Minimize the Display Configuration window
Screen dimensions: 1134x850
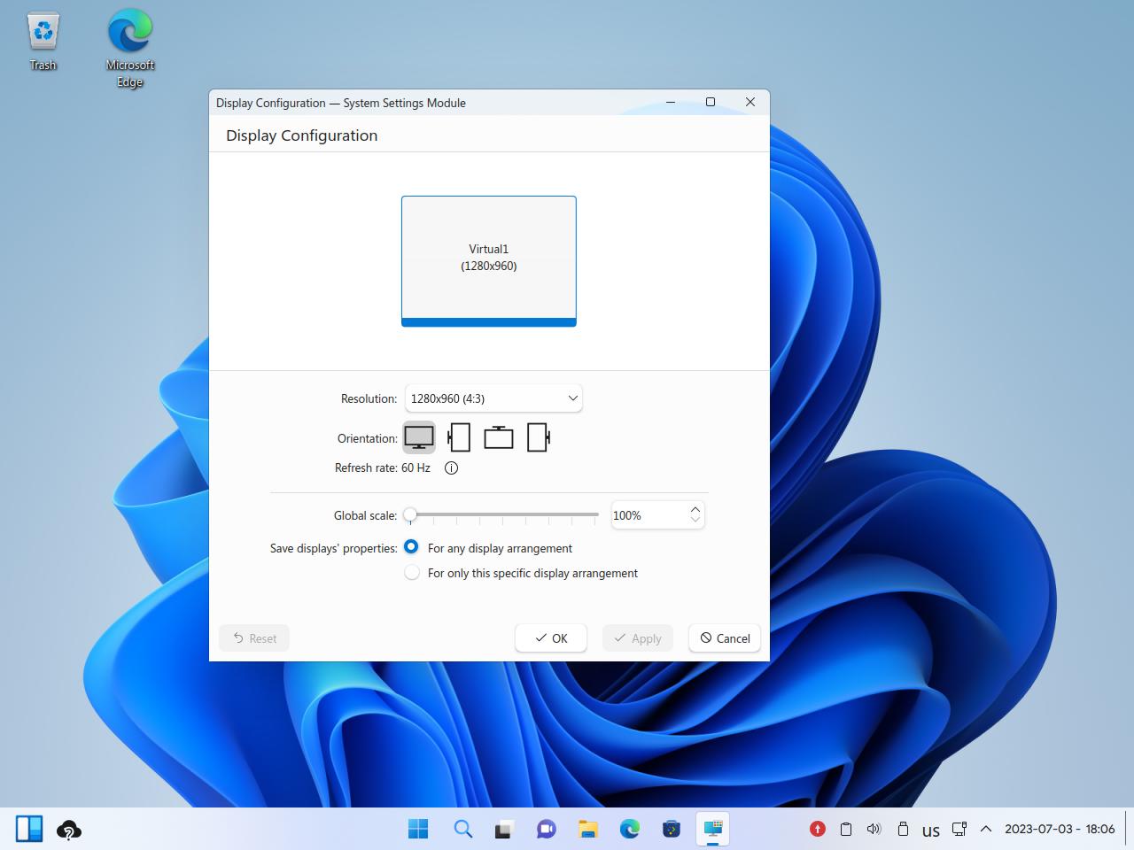pyautogui.click(x=671, y=102)
